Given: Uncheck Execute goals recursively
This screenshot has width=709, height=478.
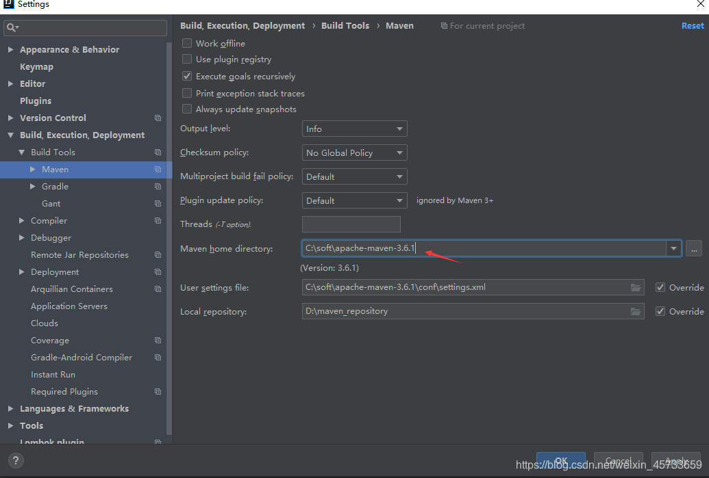Looking at the screenshot, I should click(187, 77).
